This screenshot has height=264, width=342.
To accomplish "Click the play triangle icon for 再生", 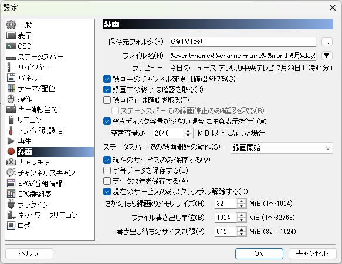I will [x=11, y=141].
